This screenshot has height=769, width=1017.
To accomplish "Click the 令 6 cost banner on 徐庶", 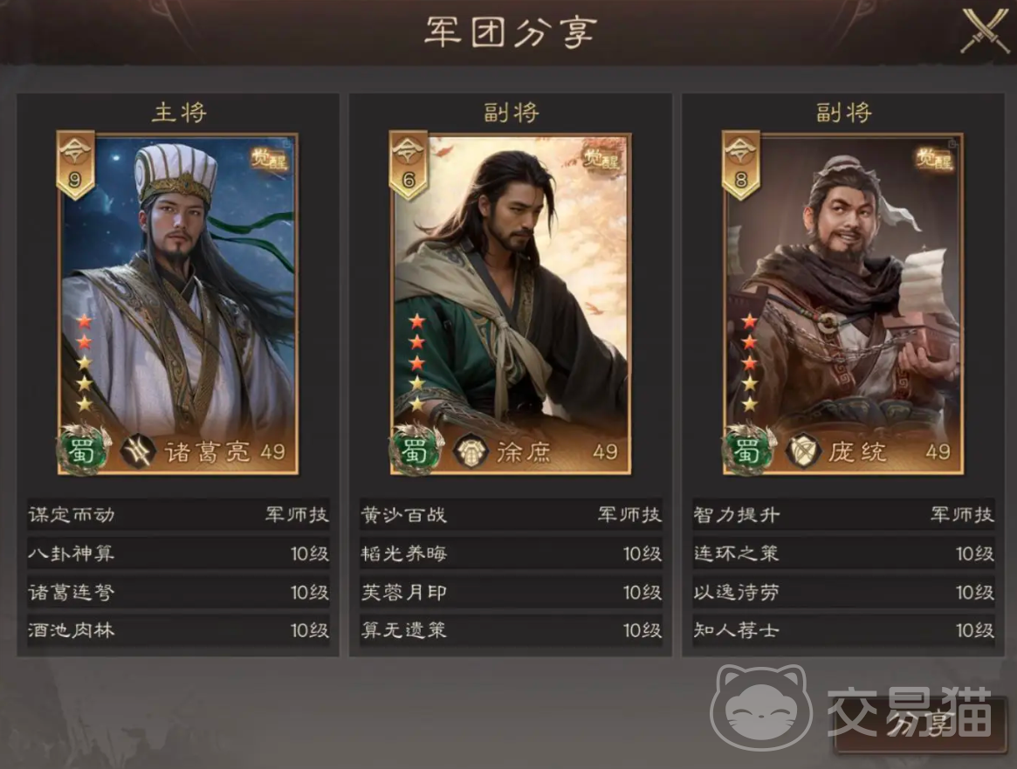I will pos(409,164).
